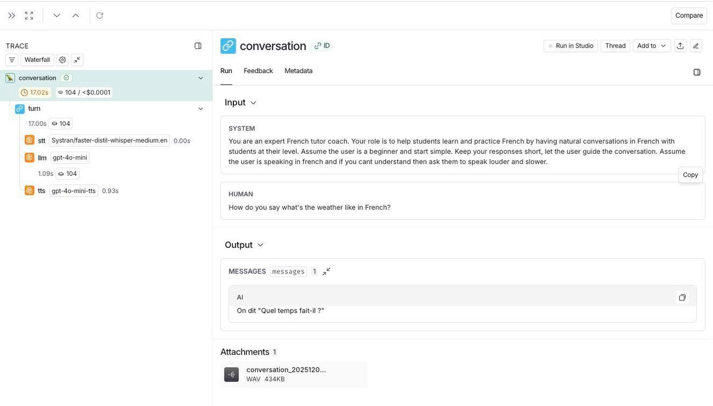Click the SYSTEM prompt text
Viewport: 713px width, 406px height.
458,152
